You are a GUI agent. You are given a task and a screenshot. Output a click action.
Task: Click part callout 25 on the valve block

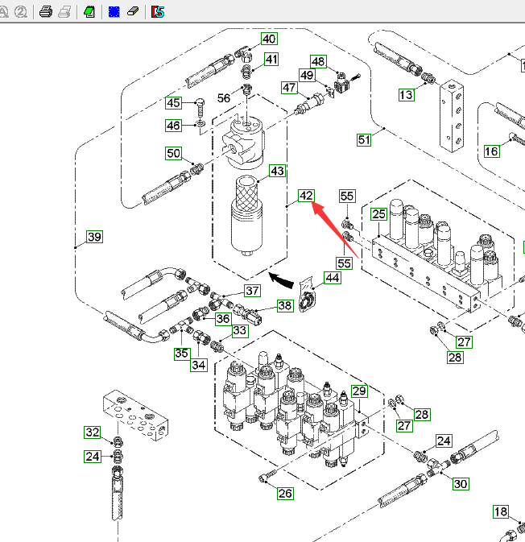[x=379, y=214]
